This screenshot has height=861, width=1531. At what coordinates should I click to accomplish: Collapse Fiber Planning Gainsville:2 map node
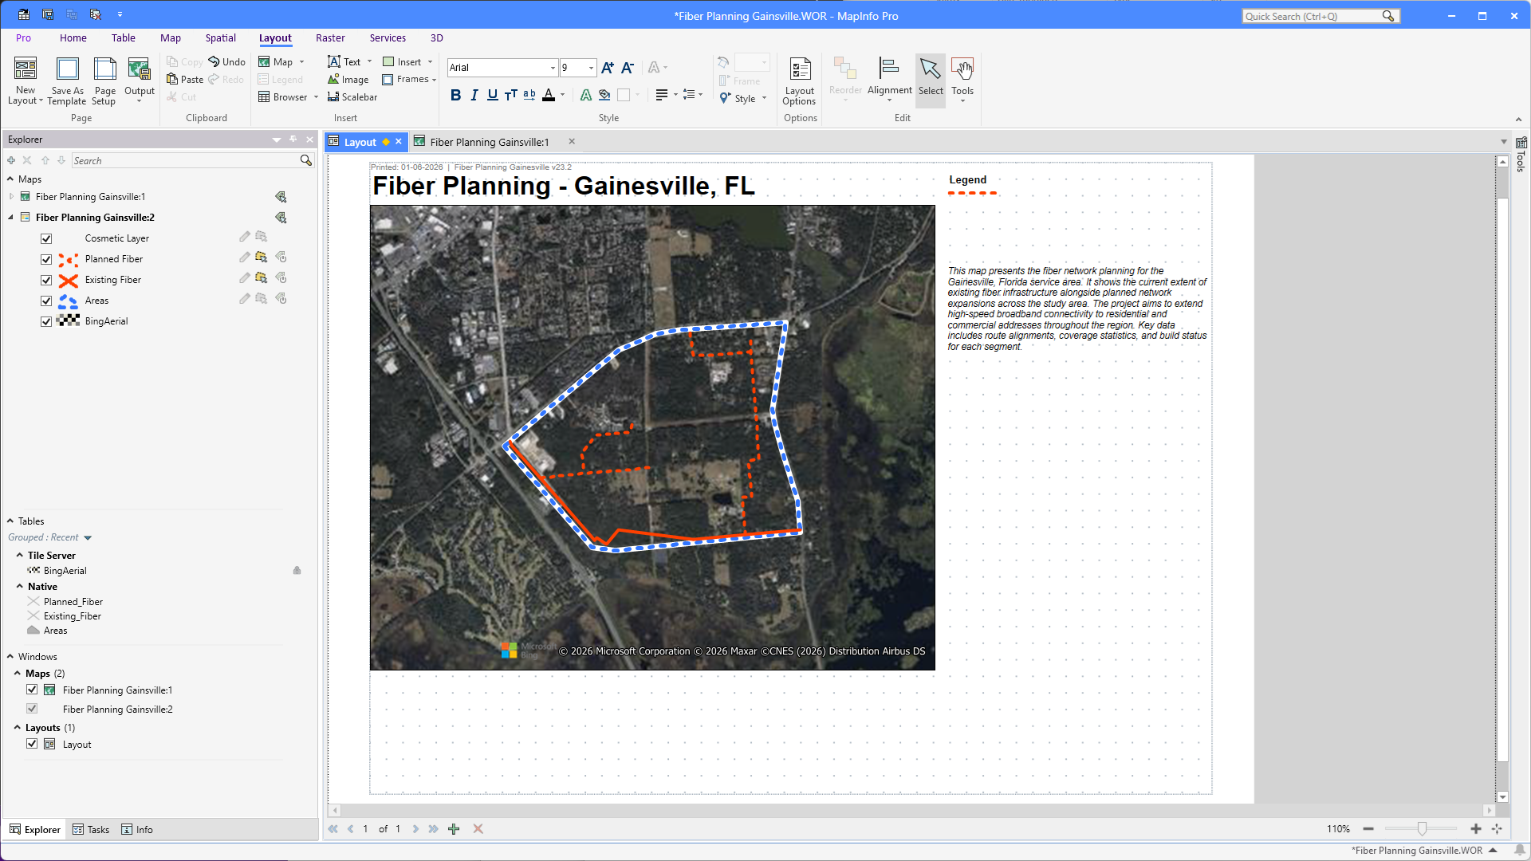(x=11, y=217)
